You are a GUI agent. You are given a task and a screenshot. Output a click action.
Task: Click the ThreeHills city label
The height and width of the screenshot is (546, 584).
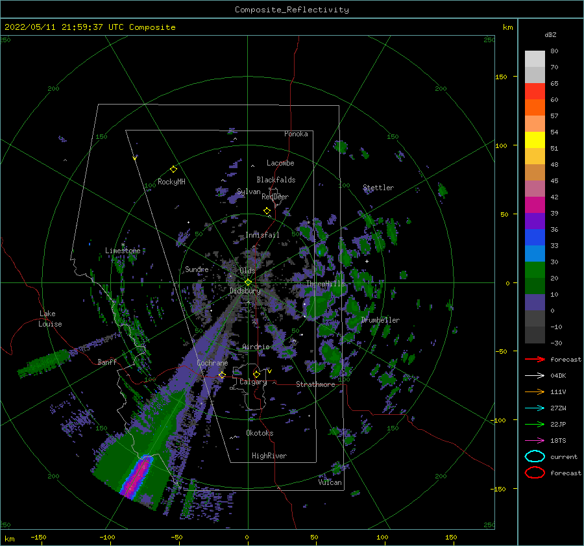[x=326, y=284]
